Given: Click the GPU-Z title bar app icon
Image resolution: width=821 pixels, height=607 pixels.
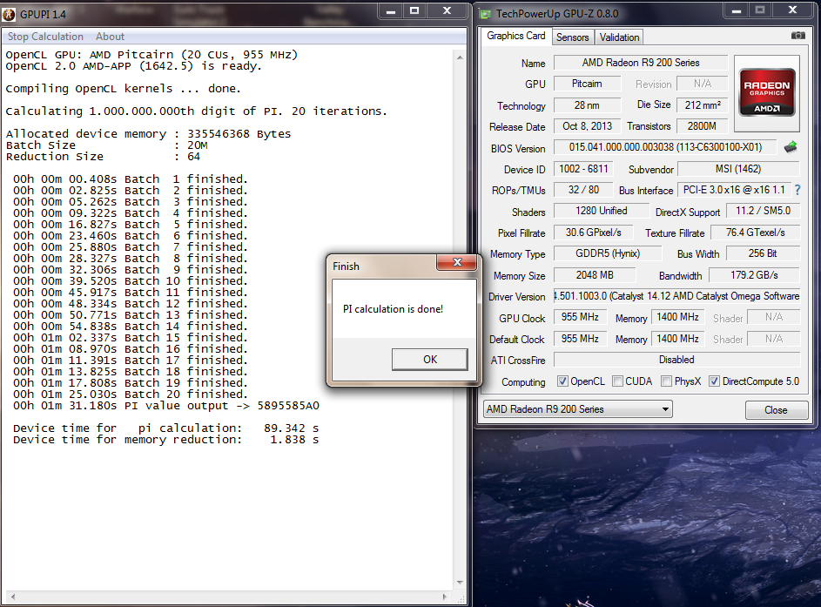Looking at the screenshot, I should (x=485, y=13).
